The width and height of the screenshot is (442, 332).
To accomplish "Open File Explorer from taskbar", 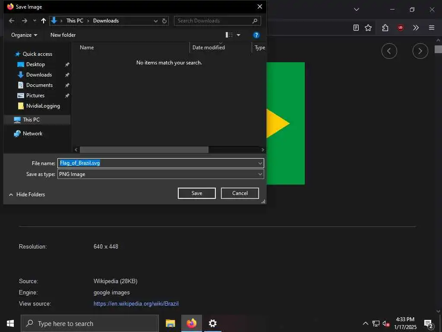I will (x=170, y=323).
